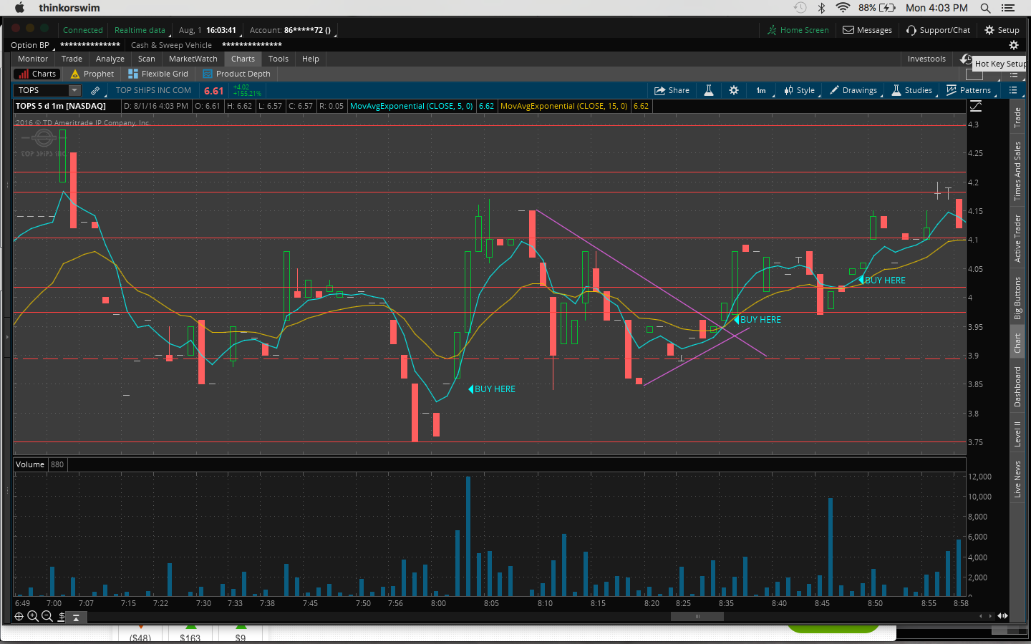This screenshot has width=1031, height=644.
Task: Click the grid layout square icon
Action: pyautogui.click(x=974, y=74)
